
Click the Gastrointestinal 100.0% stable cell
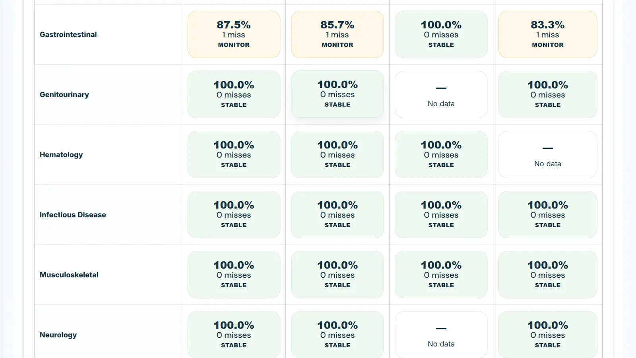pos(441,34)
